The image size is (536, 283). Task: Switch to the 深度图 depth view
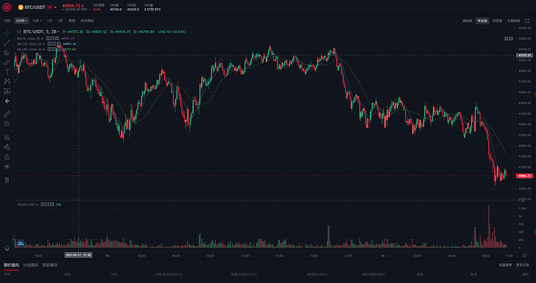(497, 21)
